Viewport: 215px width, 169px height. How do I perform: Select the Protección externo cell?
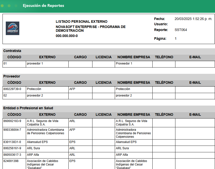47,89
